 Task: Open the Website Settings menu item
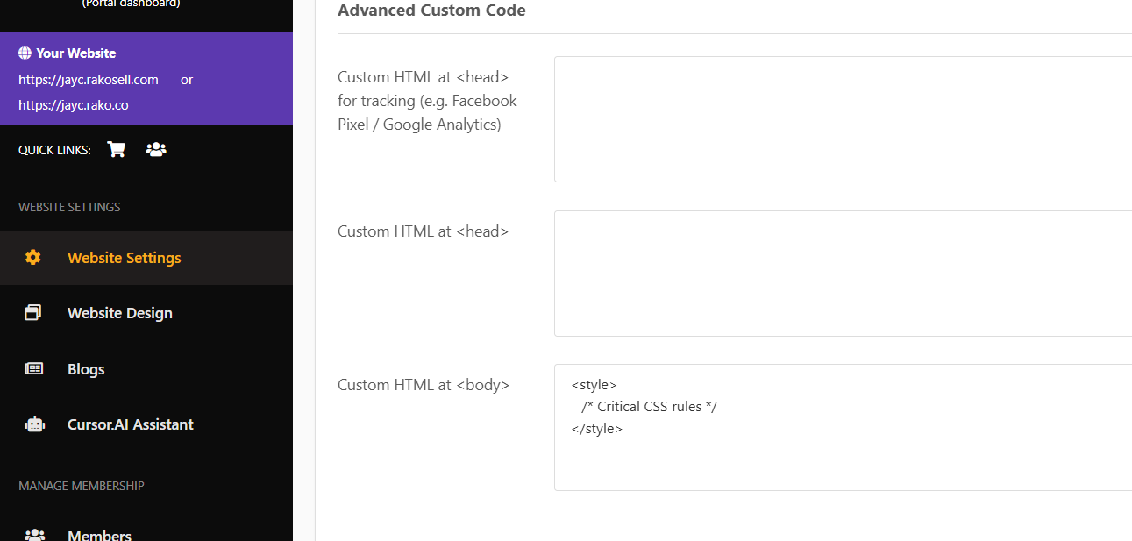[x=124, y=258]
